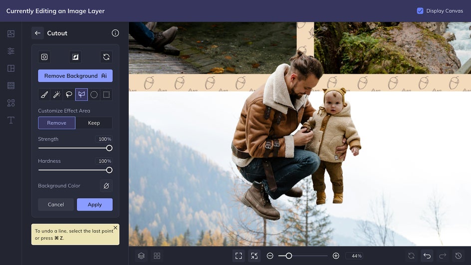Click the fill screen collapse icon
Viewport: 471px width, 265px height.
[254, 256]
